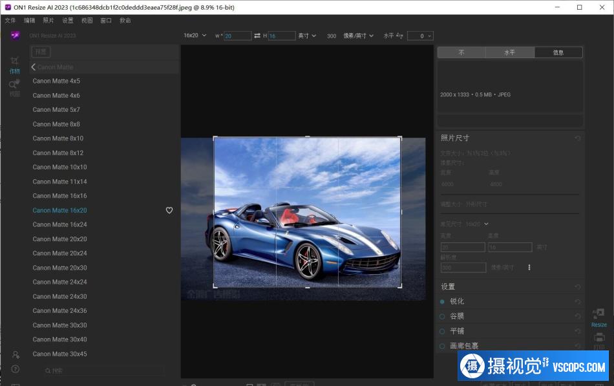This screenshot has width=614, height=386.
Task: Switch to the 信息 info tab
Action: (558, 52)
